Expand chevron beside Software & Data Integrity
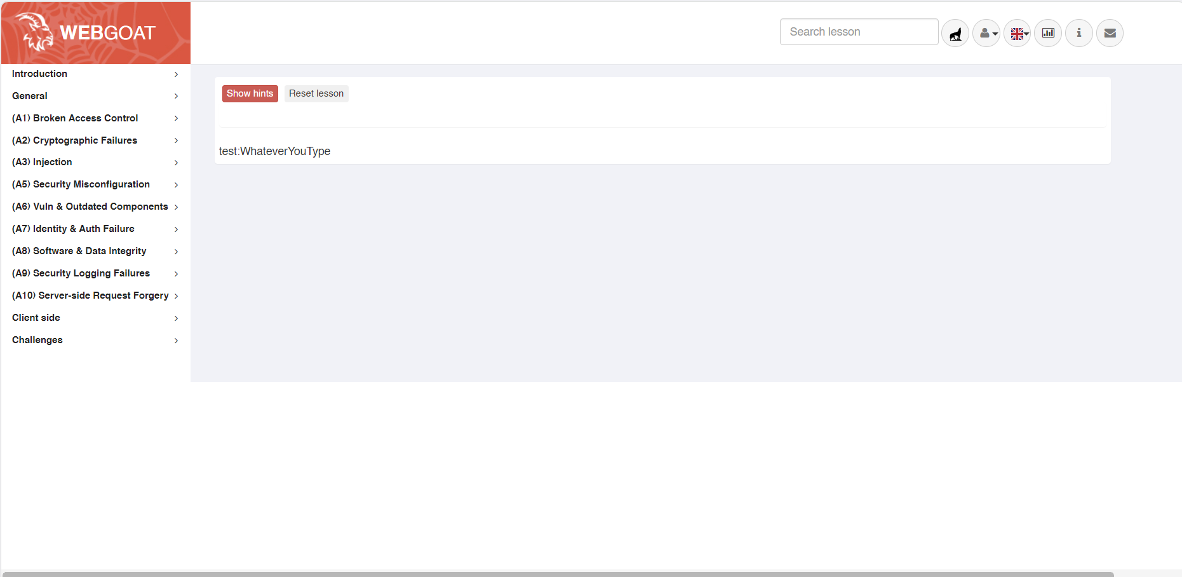The height and width of the screenshot is (577, 1182). (176, 252)
